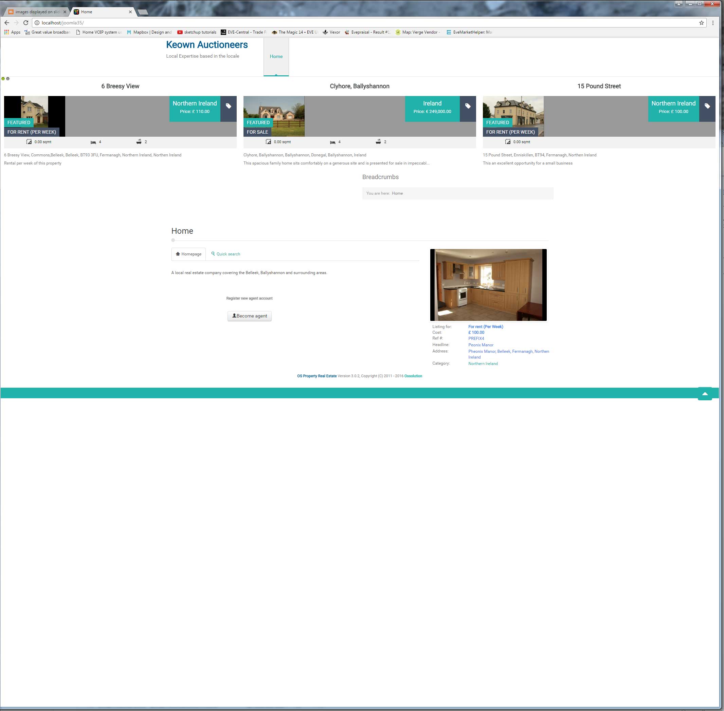Click the Northern Ireland category link
Viewport: 724px width, 711px height.
(483, 364)
